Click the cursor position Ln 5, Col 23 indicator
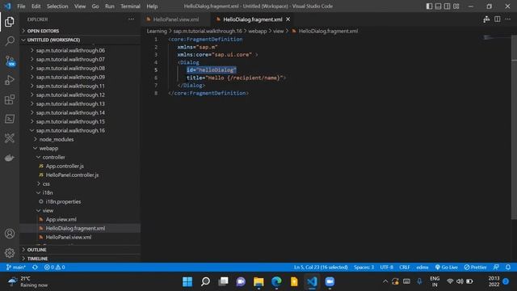Image resolution: width=517 pixels, height=291 pixels. point(321,268)
